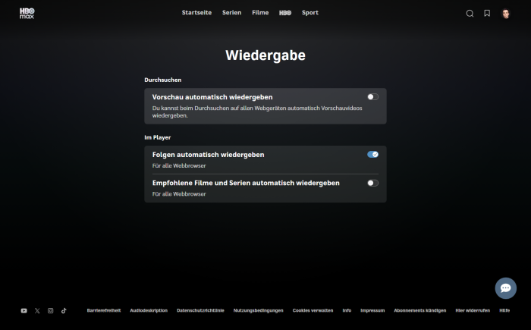531x330 pixels.
Task: Open Hilfe footer link
Action: 504,311
